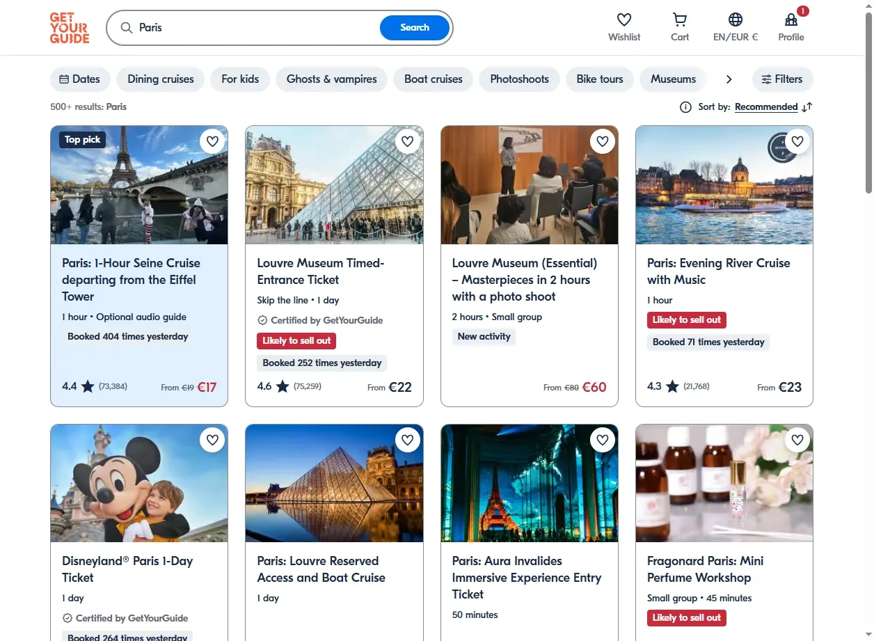874x641 pixels.
Task: Select the Photoshoots category chip
Action: [520, 79]
